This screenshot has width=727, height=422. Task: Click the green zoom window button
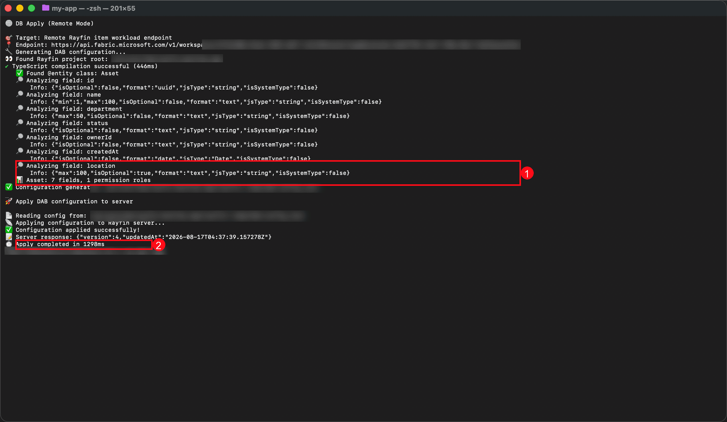[x=31, y=8]
